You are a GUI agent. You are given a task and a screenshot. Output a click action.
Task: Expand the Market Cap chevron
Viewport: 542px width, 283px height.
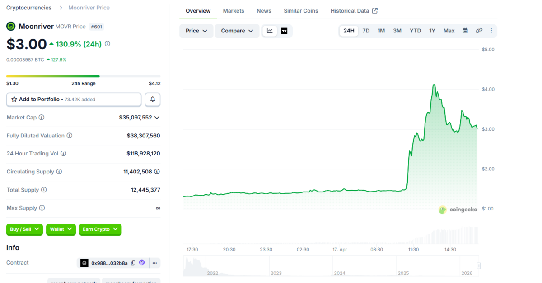click(x=156, y=117)
